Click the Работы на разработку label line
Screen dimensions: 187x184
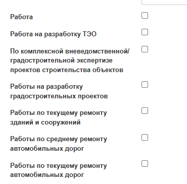click(x=46, y=87)
